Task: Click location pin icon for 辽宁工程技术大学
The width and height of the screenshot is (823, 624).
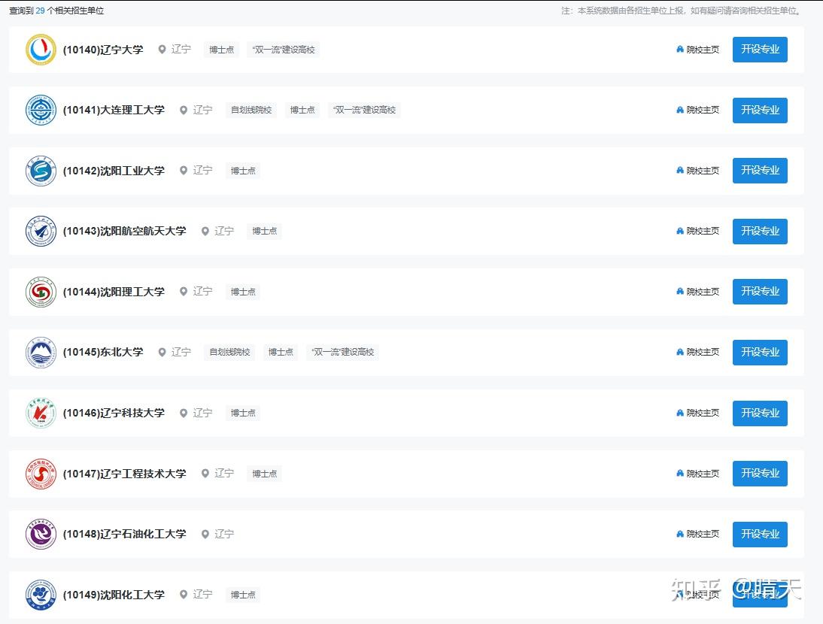Action: tap(205, 474)
